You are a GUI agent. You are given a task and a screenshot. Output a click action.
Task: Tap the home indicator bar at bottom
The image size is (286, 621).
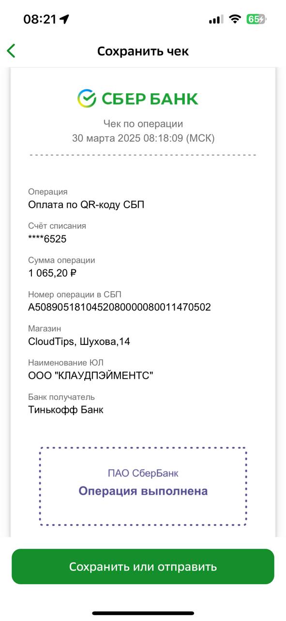click(x=143, y=613)
